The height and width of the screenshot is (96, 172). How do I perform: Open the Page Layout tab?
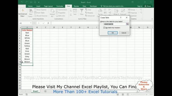coord(48,6)
